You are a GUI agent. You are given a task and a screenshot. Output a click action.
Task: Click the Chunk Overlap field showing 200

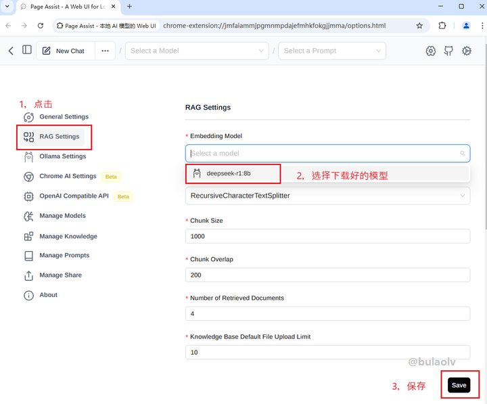[327, 275]
